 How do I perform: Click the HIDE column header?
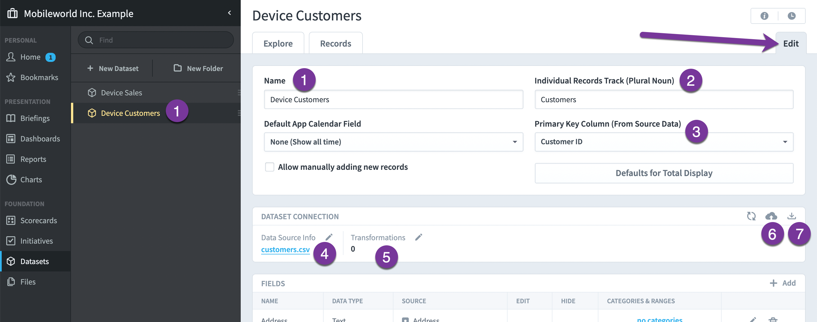tap(568, 301)
